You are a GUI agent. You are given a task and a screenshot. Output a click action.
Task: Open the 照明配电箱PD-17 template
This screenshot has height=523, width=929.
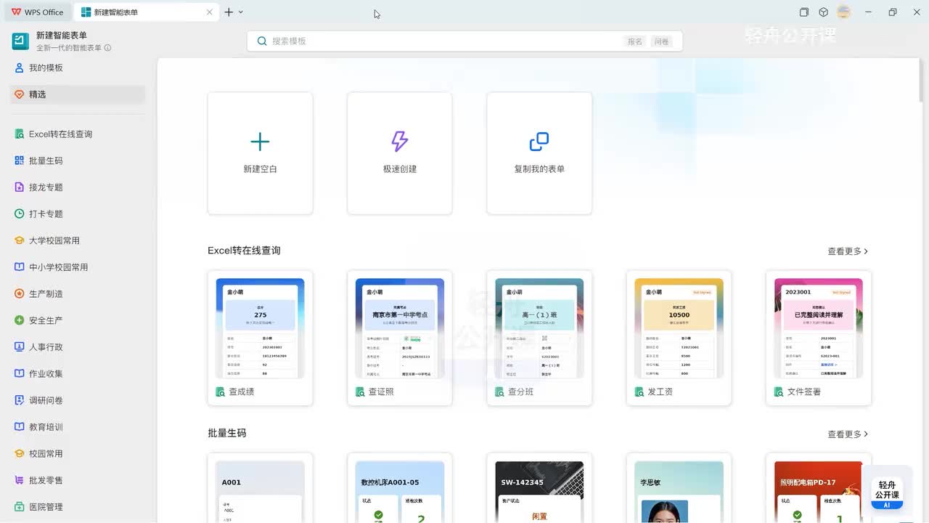pyautogui.click(x=819, y=488)
